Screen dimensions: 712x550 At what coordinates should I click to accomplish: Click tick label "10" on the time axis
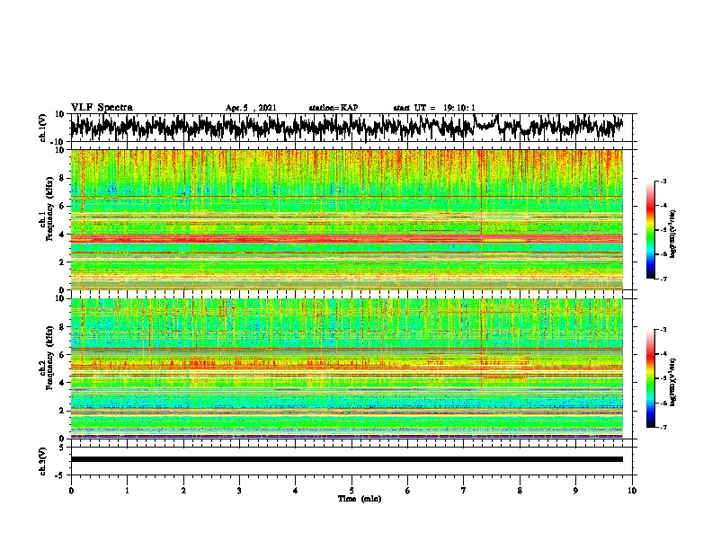point(632,491)
